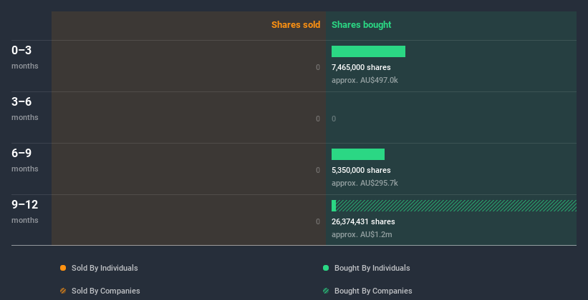This screenshot has width=588, height=300.
Task: Click the '9–12' months row label
Action: tap(25, 204)
